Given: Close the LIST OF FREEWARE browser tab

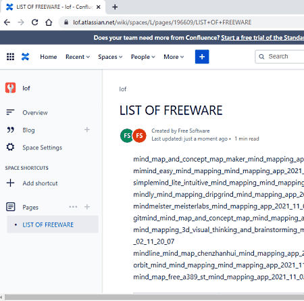Looking at the screenshot, I should (99, 7).
